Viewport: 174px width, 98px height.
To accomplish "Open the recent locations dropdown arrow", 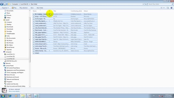I will coord(7,4).
